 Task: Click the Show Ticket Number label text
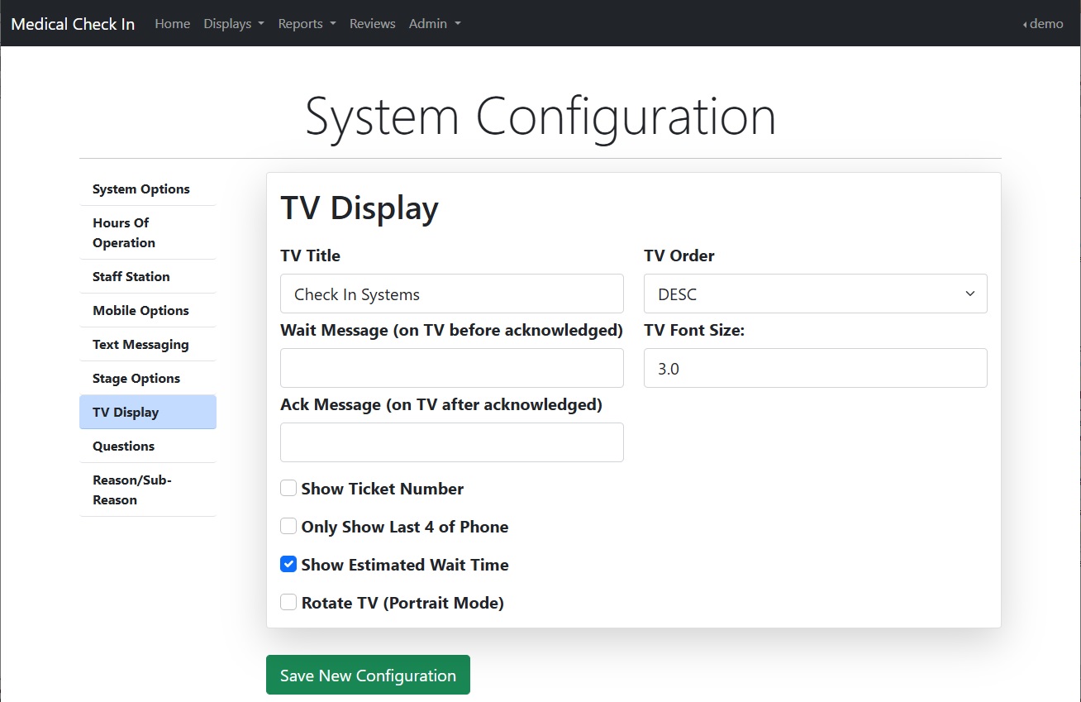click(383, 489)
